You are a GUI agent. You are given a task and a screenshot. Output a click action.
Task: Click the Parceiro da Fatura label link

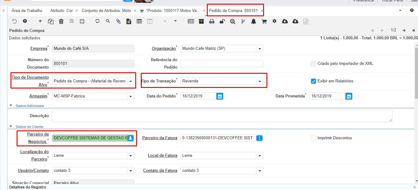coord(160,138)
